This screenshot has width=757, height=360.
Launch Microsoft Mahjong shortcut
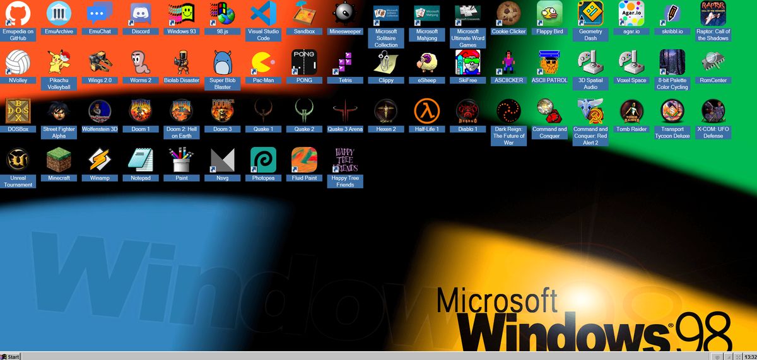point(427,13)
